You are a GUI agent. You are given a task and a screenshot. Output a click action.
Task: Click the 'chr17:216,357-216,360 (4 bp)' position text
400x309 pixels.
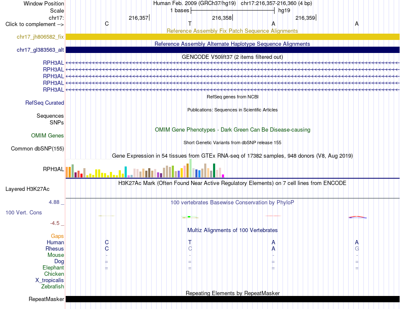pos(276,3)
